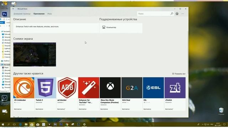Launch Microsoft Edge from the taskbar

click(x=20, y=124)
